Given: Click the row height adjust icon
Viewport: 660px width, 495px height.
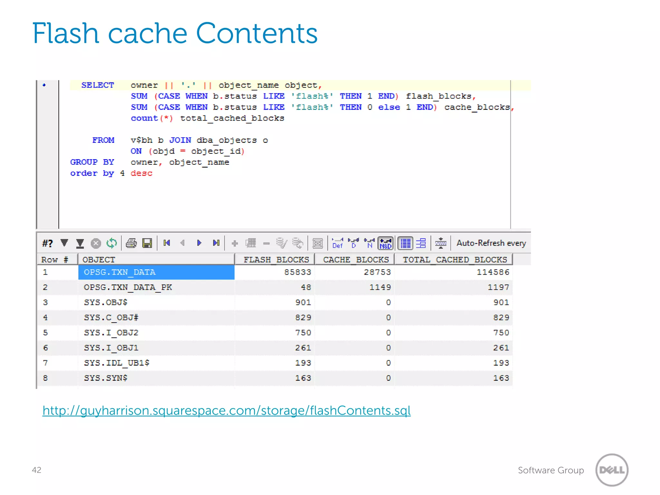Looking at the screenshot, I should [x=441, y=243].
